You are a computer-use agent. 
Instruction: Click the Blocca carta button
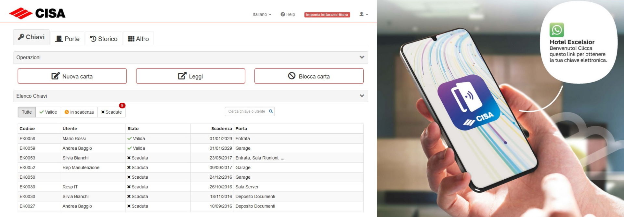point(309,76)
